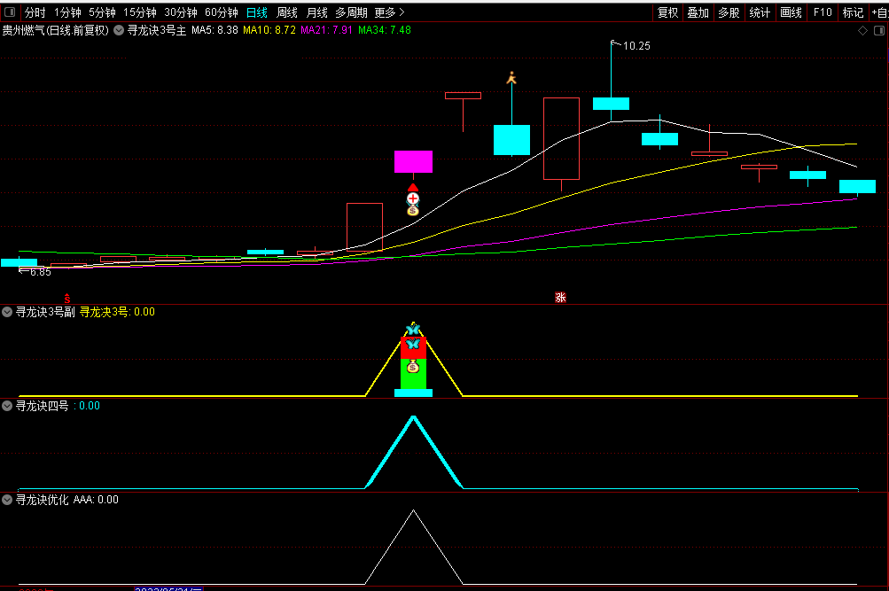Open the 寻龙诀优化 indicator dropdown
Screen dimensions: 889x591
8,500
